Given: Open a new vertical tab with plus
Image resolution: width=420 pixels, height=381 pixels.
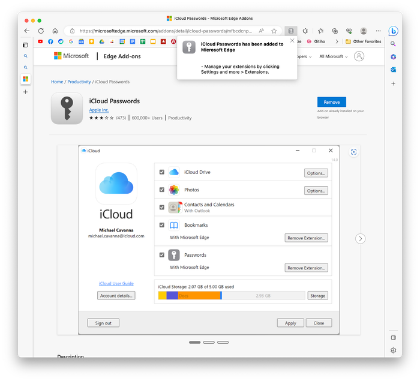Looking at the screenshot, I should pyautogui.click(x=25, y=92).
